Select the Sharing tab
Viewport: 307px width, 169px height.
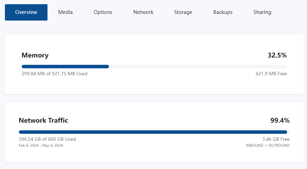coord(262,12)
